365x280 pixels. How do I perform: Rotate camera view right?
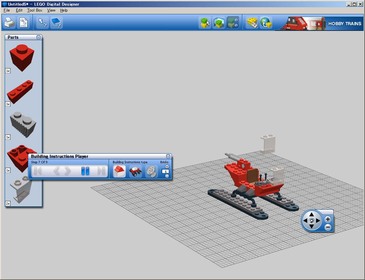click(x=318, y=221)
